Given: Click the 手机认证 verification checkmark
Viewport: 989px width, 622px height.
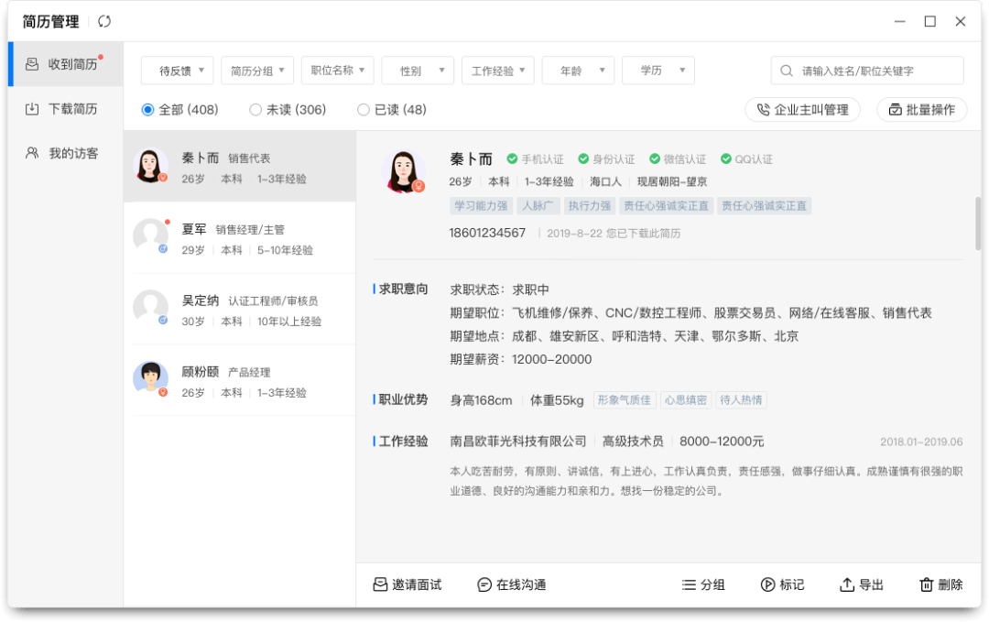Looking at the screenshot, I should [512, 159].
